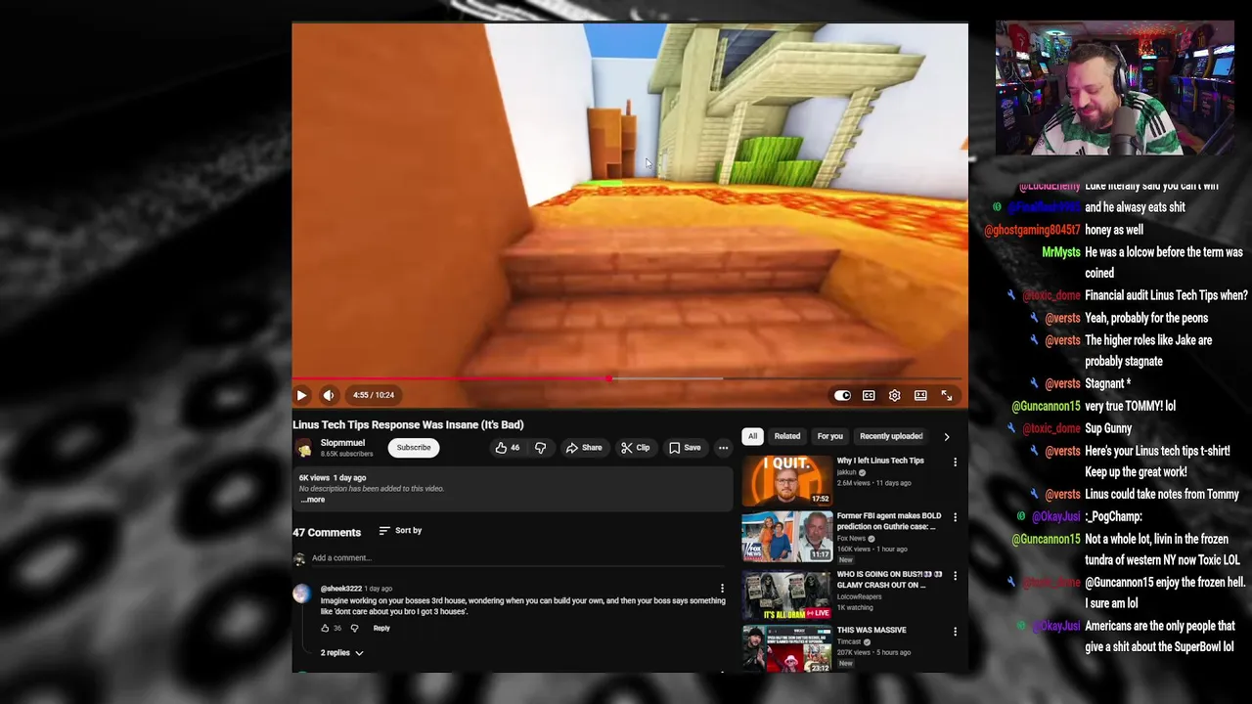
Task: Click the Timcast channel name
Action: [849, 641]
